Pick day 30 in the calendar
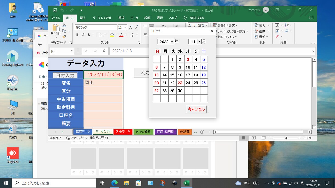This screenshot has width=335, height=188. tap(180, 91)
